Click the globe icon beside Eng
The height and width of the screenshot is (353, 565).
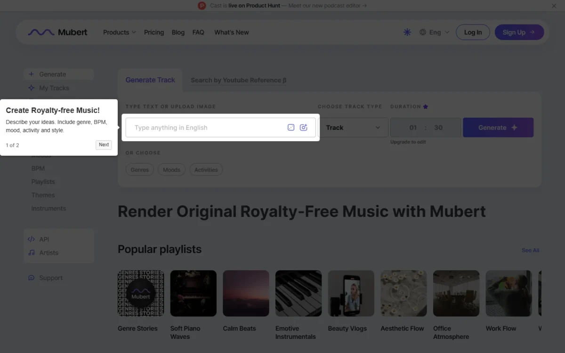coord(423,32)
